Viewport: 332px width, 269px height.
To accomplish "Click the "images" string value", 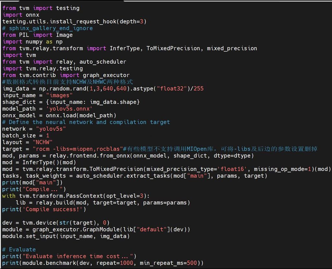I will [59, 95].
